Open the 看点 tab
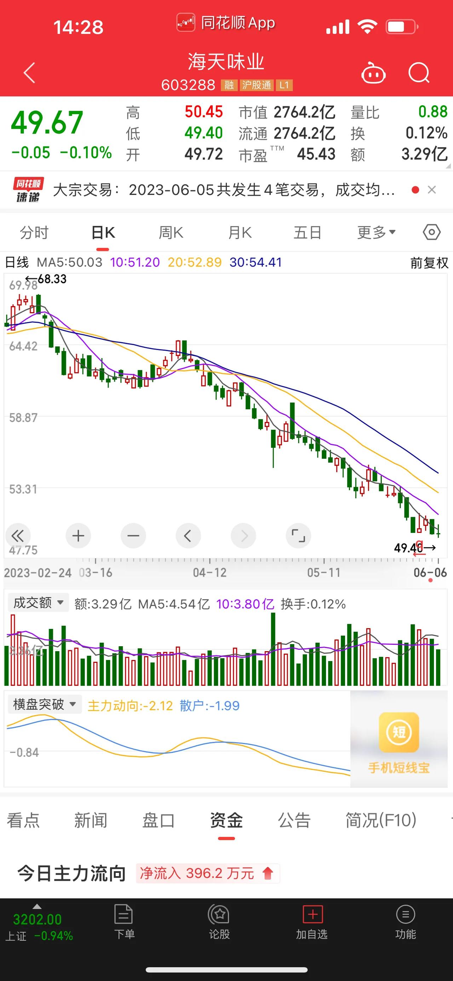 pos(23,820)
